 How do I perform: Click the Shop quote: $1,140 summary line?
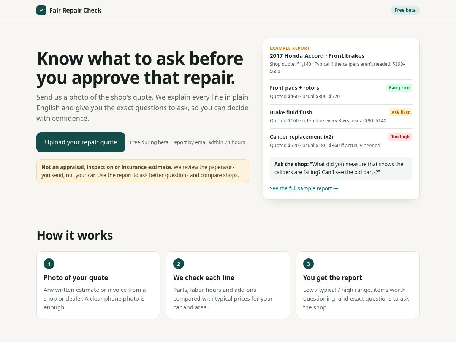[337, 68]
